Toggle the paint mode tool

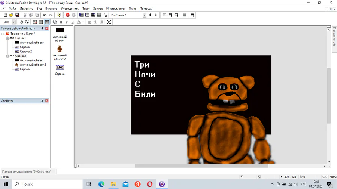pyautogui.click(x=27, y=22)
